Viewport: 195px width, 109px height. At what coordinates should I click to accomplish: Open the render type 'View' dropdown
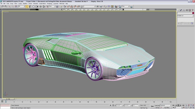(125, 6)
